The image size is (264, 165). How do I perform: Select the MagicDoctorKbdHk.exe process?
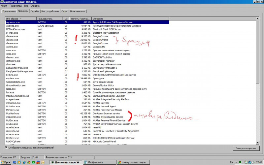pos(87,96)
